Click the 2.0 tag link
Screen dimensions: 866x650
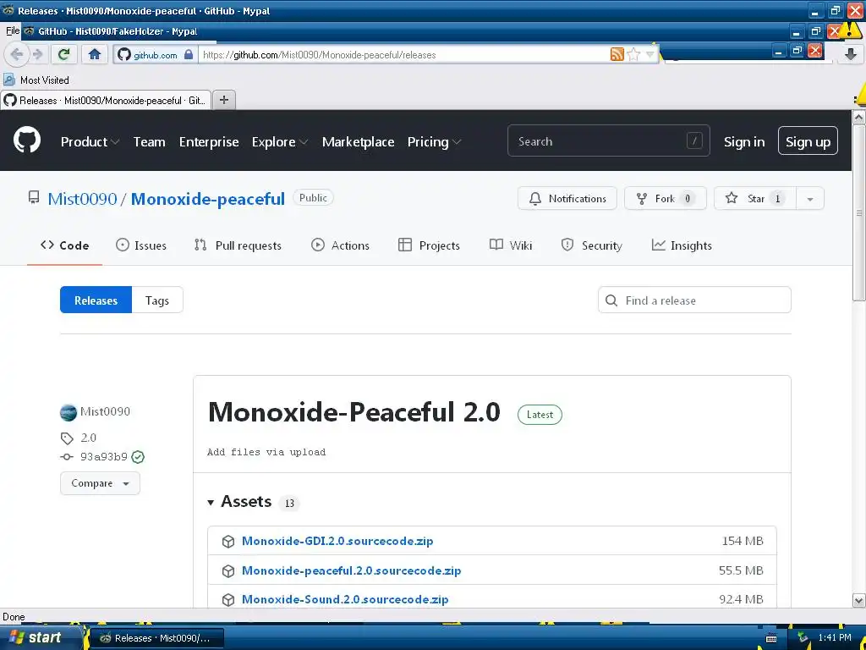(x=88, y=438)
